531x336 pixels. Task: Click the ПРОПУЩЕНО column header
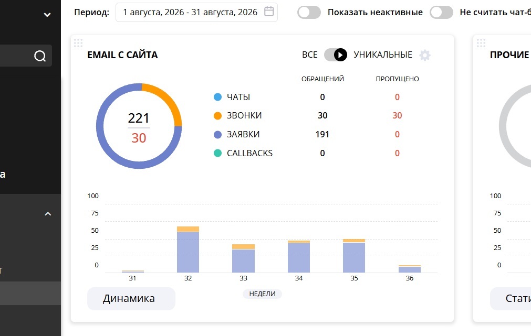click(397, 79)
